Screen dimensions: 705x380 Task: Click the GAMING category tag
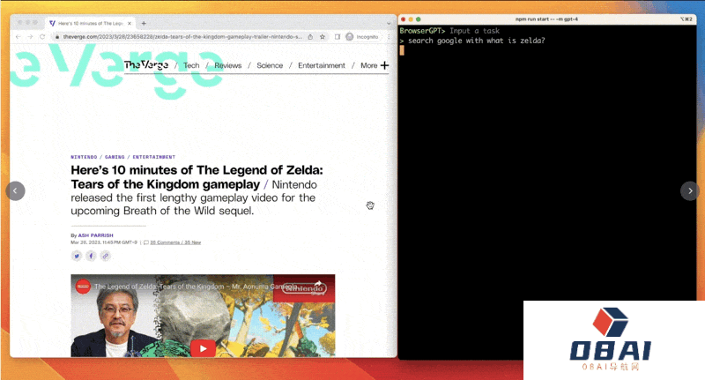pyautogui.click(x=115, y=157)
